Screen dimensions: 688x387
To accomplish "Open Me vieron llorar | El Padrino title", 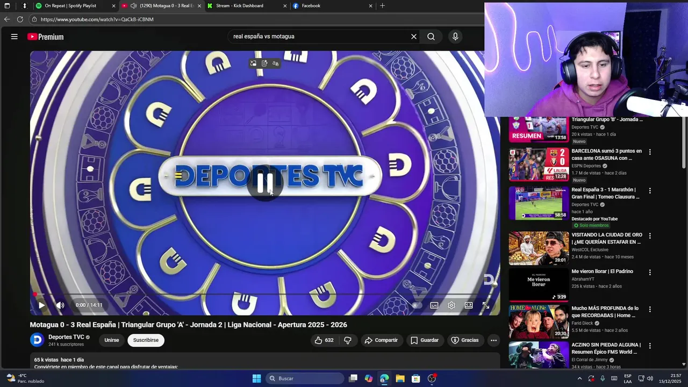I will pos(602,271).
